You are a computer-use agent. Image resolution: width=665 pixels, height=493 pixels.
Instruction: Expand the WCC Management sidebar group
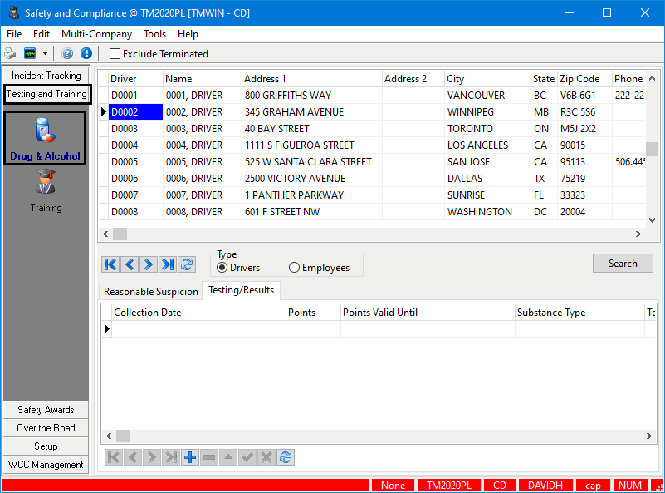(x=46, y=465)
